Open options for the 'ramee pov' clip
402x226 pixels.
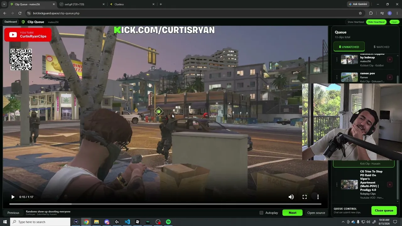(337, 77)
